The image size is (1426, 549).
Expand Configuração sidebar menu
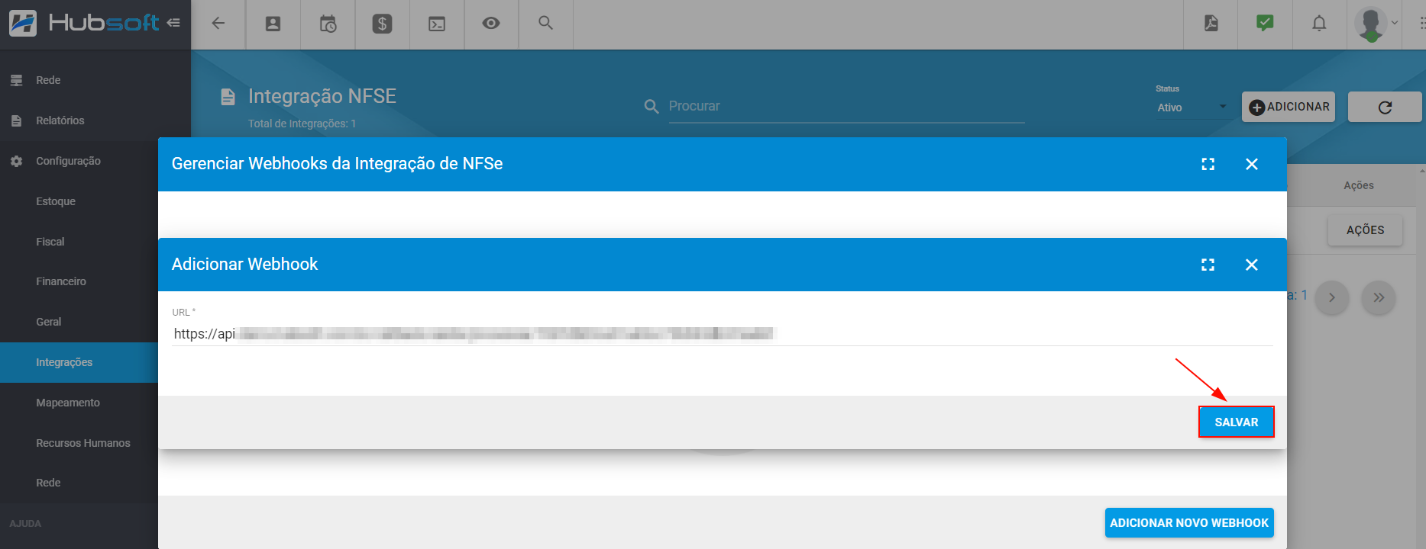coord(68,161)
